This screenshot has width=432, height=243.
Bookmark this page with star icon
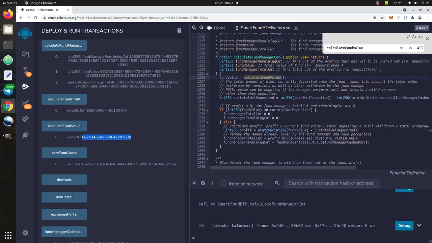click(382, 18)
